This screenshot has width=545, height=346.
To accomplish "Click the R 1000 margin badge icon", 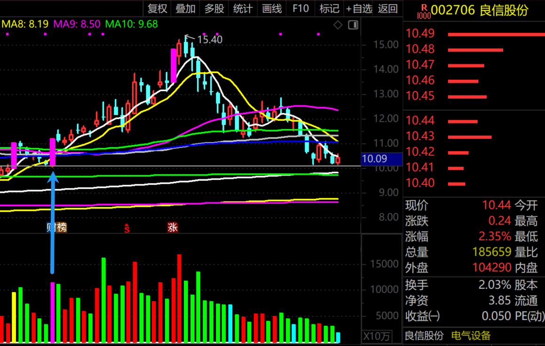I will tap(424, 11).
